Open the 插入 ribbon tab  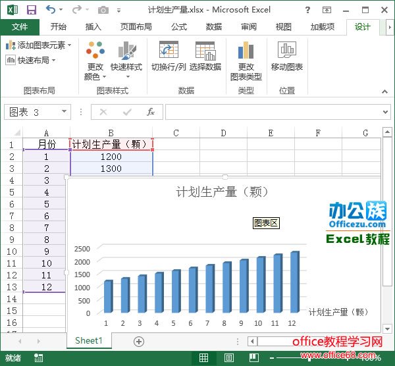coord(93,27)
